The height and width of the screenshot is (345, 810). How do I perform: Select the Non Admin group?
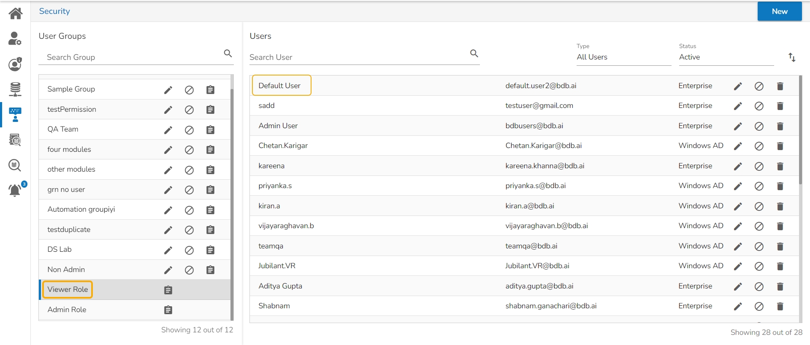coord(66,270)
